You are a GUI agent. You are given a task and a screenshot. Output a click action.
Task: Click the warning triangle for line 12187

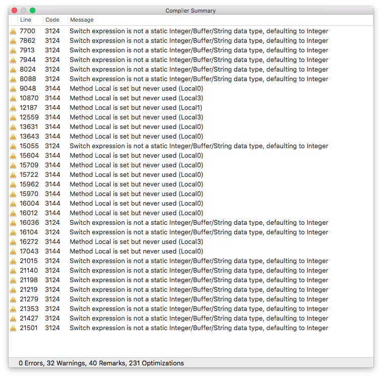click(x=13, y=108)
